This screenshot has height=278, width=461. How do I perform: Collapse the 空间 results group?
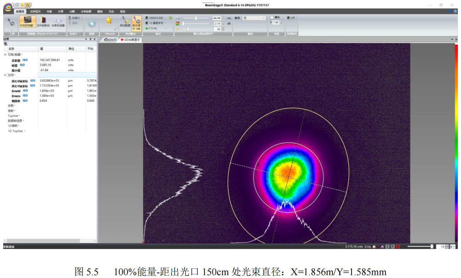click(5, 75)
